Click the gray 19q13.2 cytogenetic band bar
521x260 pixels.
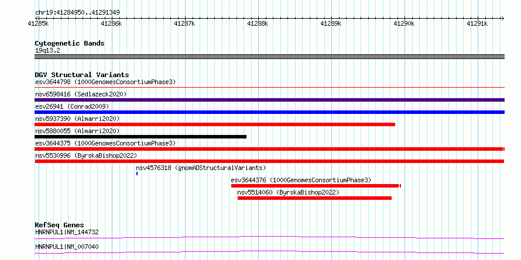tap(269, 57)
